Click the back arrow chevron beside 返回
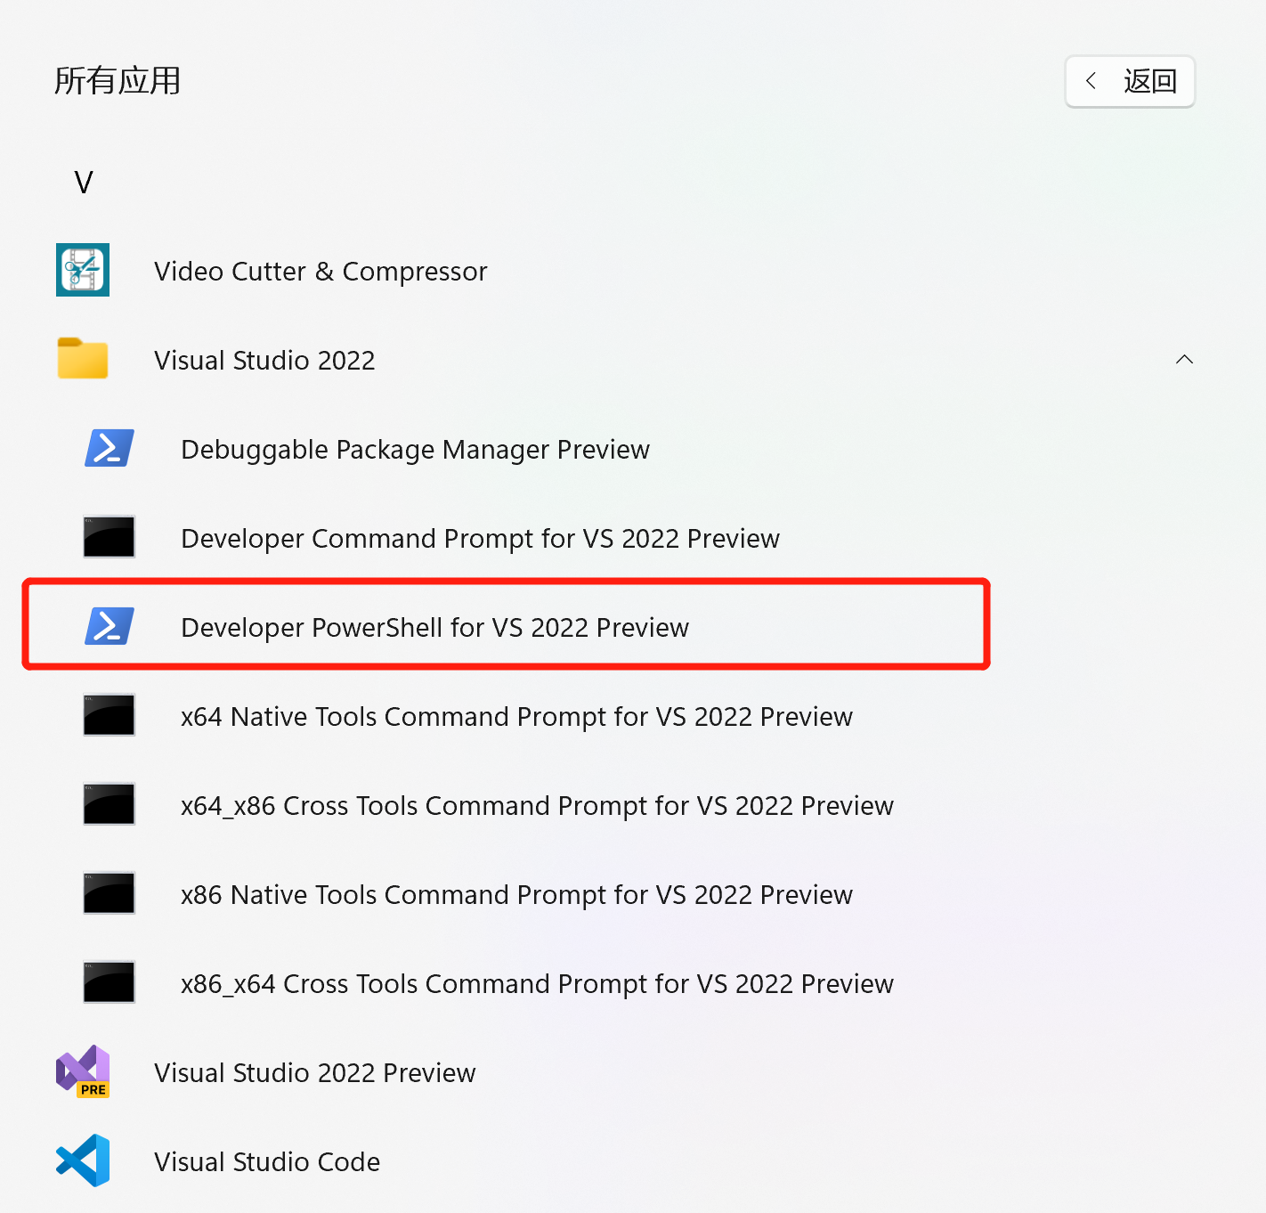 coord(1091,81)
